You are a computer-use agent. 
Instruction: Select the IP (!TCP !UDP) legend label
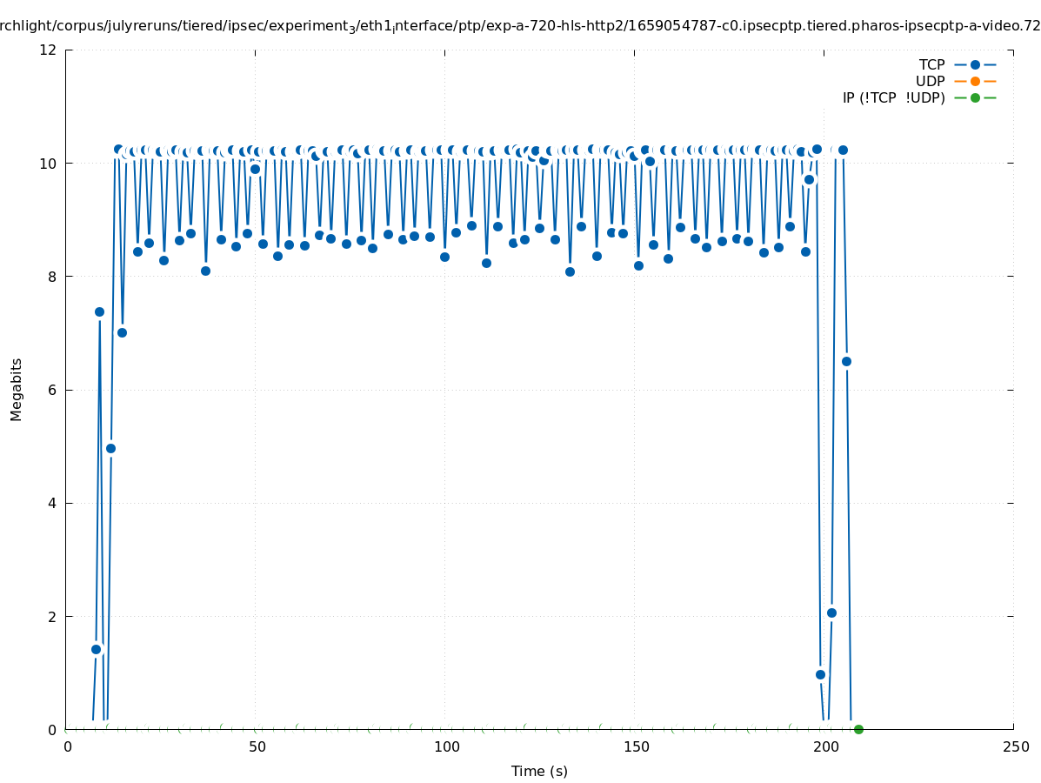click(893, 97)
